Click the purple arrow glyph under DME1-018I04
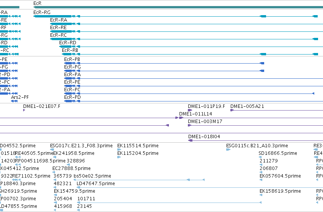The width and height of the screenshot is (323, 212). pyautogui.click(x=190, y=140)
